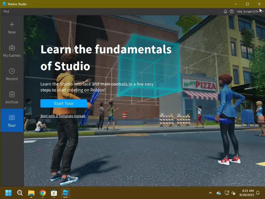This screenshot has height=199, width=265.
Task: Open the Windows Start menu
Action: (x=8, y=193)
